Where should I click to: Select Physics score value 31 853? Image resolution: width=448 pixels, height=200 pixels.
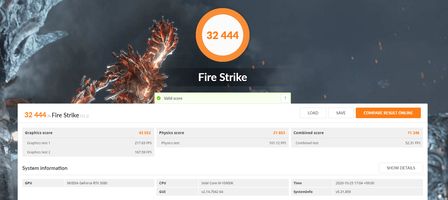coord(279,133)
